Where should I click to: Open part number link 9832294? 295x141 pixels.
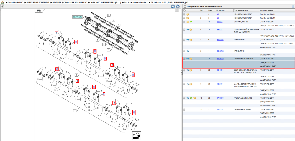[220, 40]
